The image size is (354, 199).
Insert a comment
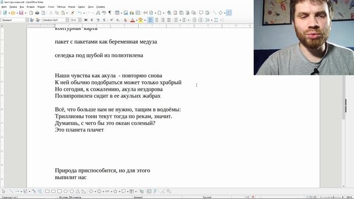[201, 13]
